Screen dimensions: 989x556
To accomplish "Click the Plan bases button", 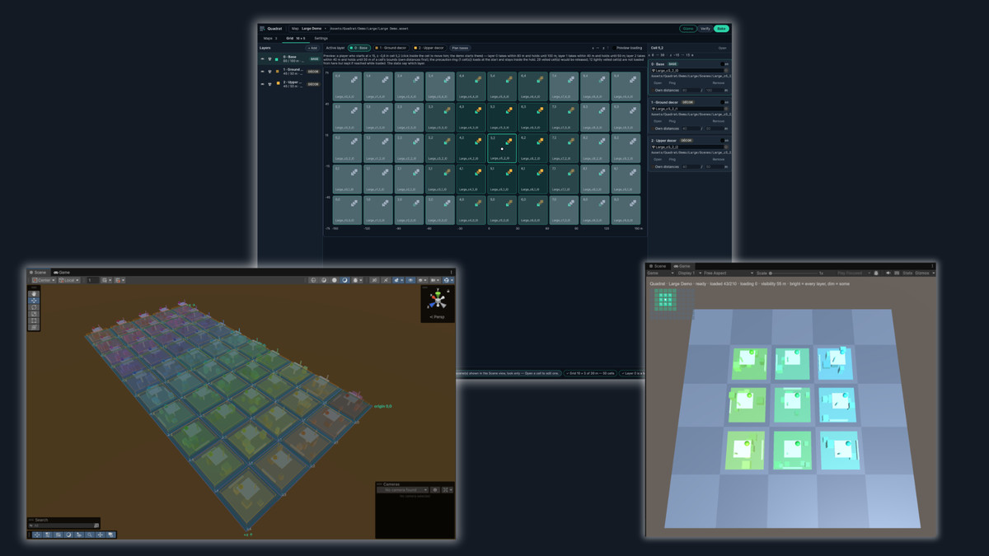I will pyautogui.click(x=460, y=48).
